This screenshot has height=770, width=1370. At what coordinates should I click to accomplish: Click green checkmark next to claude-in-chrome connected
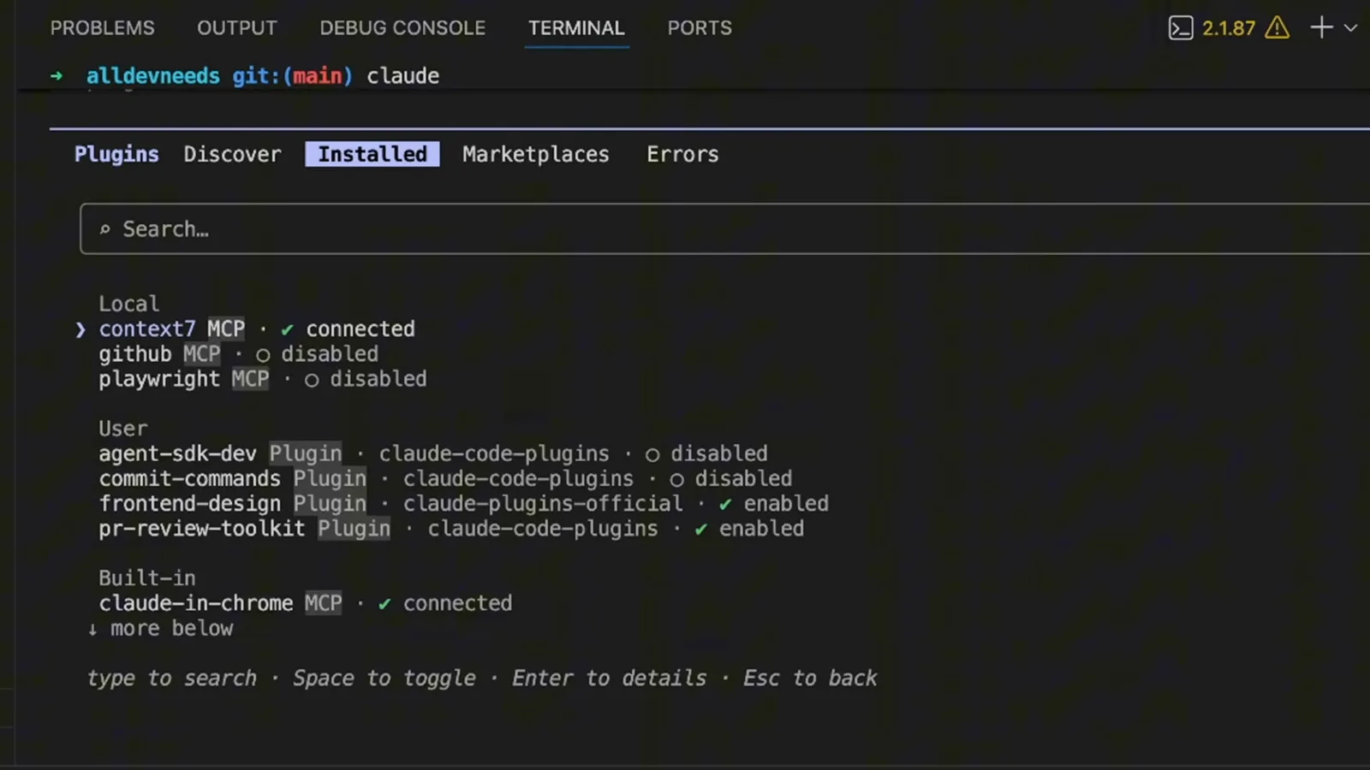[384, 604]
